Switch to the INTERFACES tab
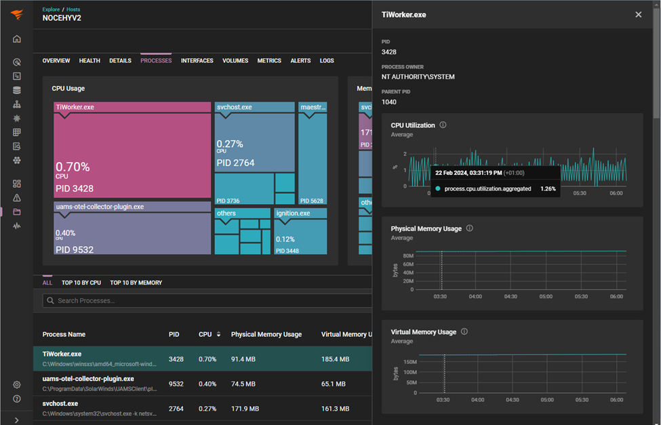Screen dimensions: 661x425 click(197, 61)
